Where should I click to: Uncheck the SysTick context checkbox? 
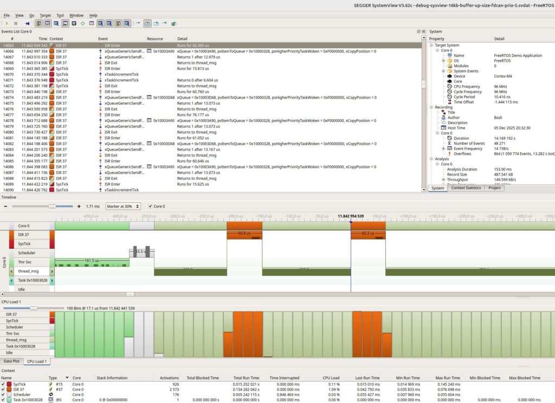point(4,384)
